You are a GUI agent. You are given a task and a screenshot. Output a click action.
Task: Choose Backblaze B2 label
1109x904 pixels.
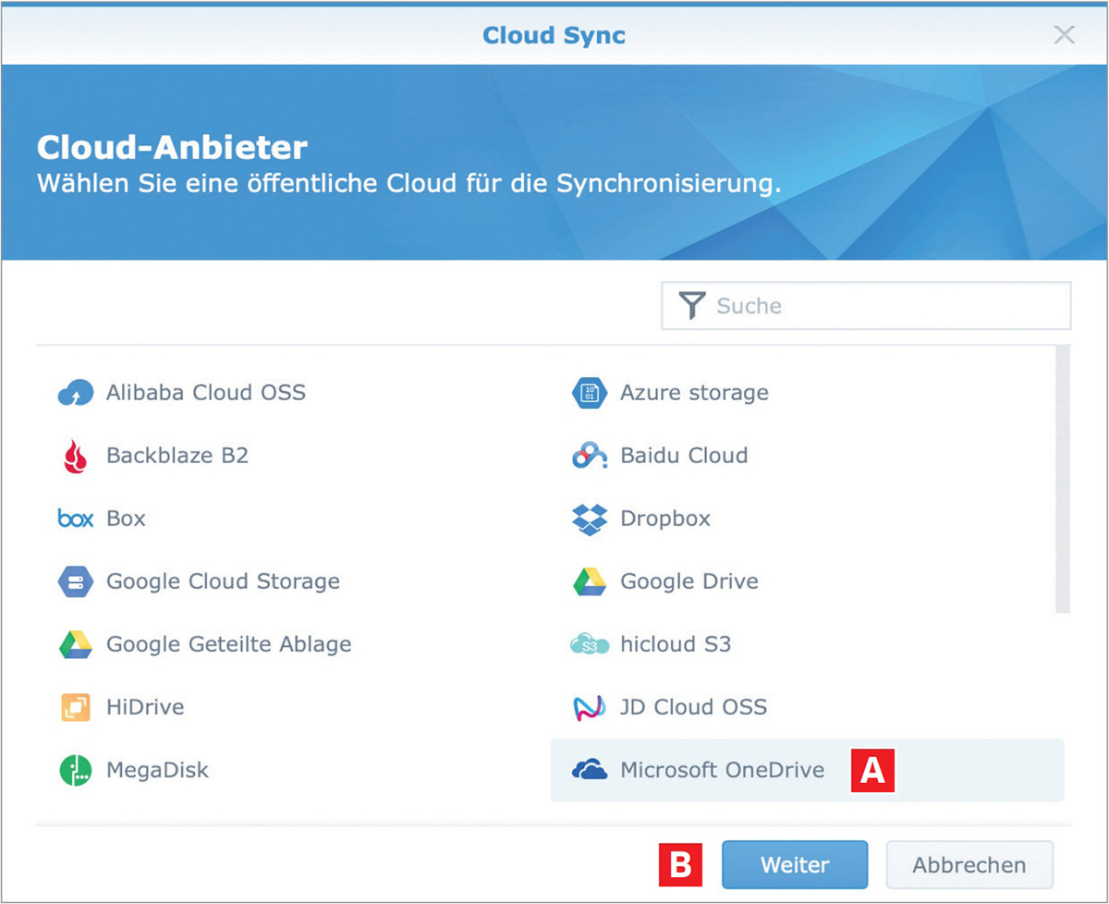[x=177, y=456]
